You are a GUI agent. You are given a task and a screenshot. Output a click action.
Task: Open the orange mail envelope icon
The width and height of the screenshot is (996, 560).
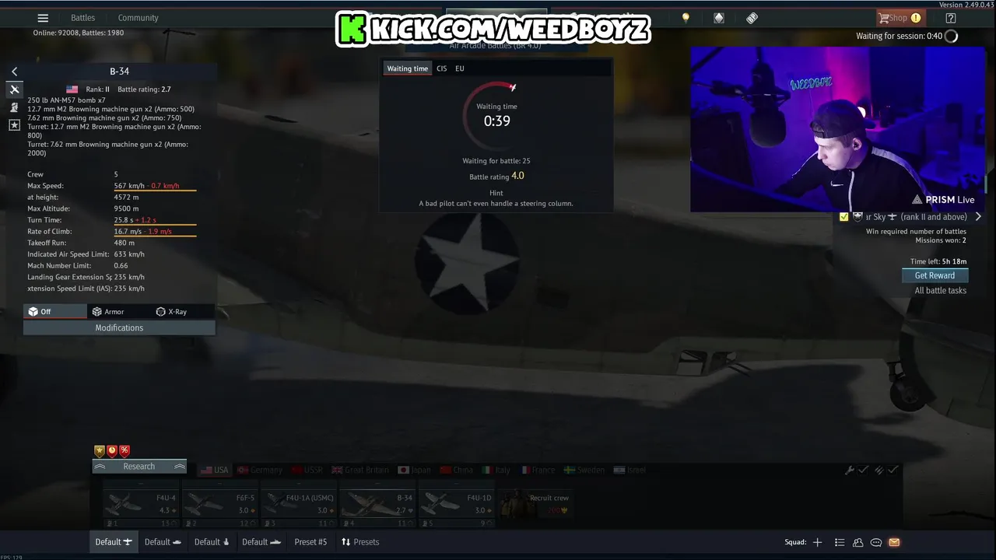pos(894,542)
